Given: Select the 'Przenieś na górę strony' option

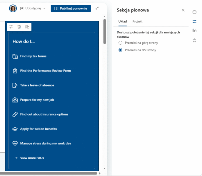Looking at the screenshot, I should [120, 43].
